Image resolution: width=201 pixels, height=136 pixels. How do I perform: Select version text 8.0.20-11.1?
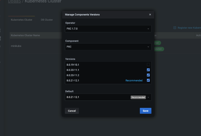pos(73,70)
